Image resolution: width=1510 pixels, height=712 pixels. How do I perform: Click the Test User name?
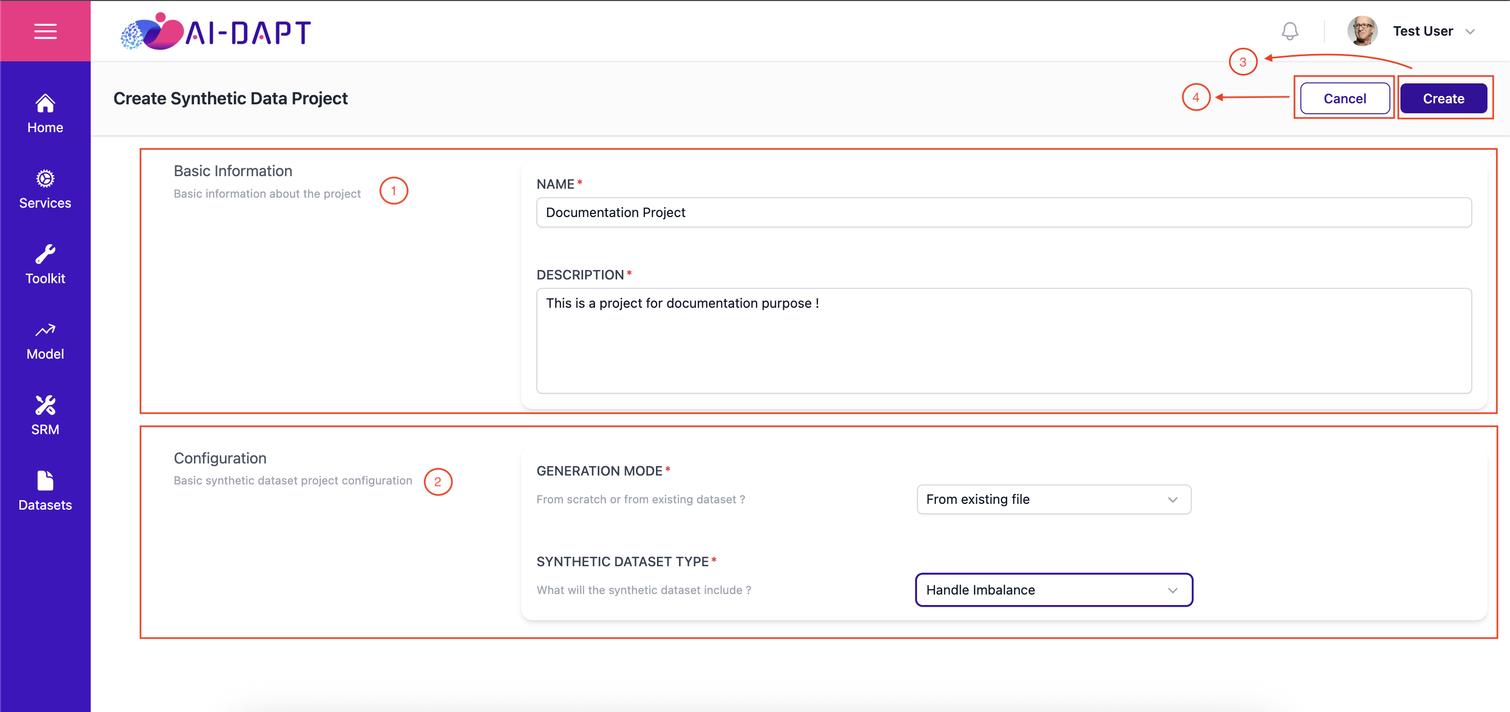(x=1422, y=31)
